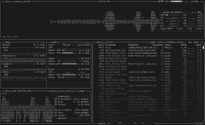Click the download label in the net box
Image resolution: width=205 pixels, height=125 pixels.
(x=63, y=96)
